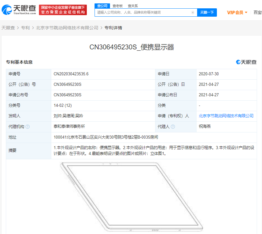Select agency name 泰和泰律师事务所

pyautogui.click(x=69, y=126)
